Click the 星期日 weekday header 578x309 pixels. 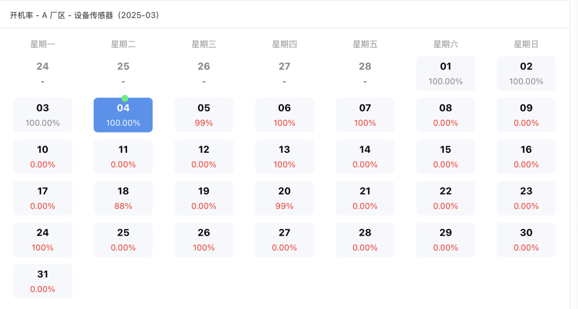click(526, 44)
